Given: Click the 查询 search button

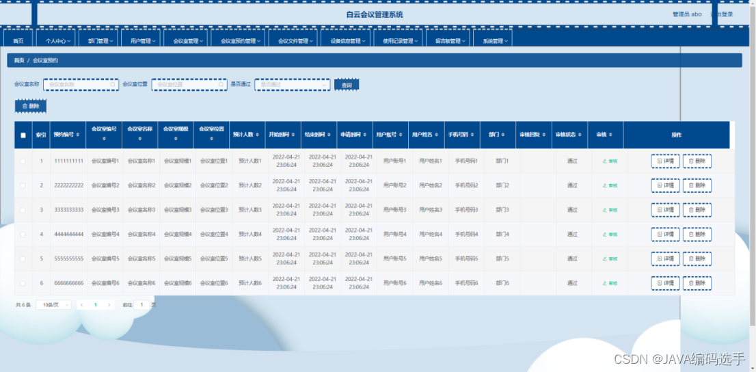Looking at the screenshot, I should point(347,84).
